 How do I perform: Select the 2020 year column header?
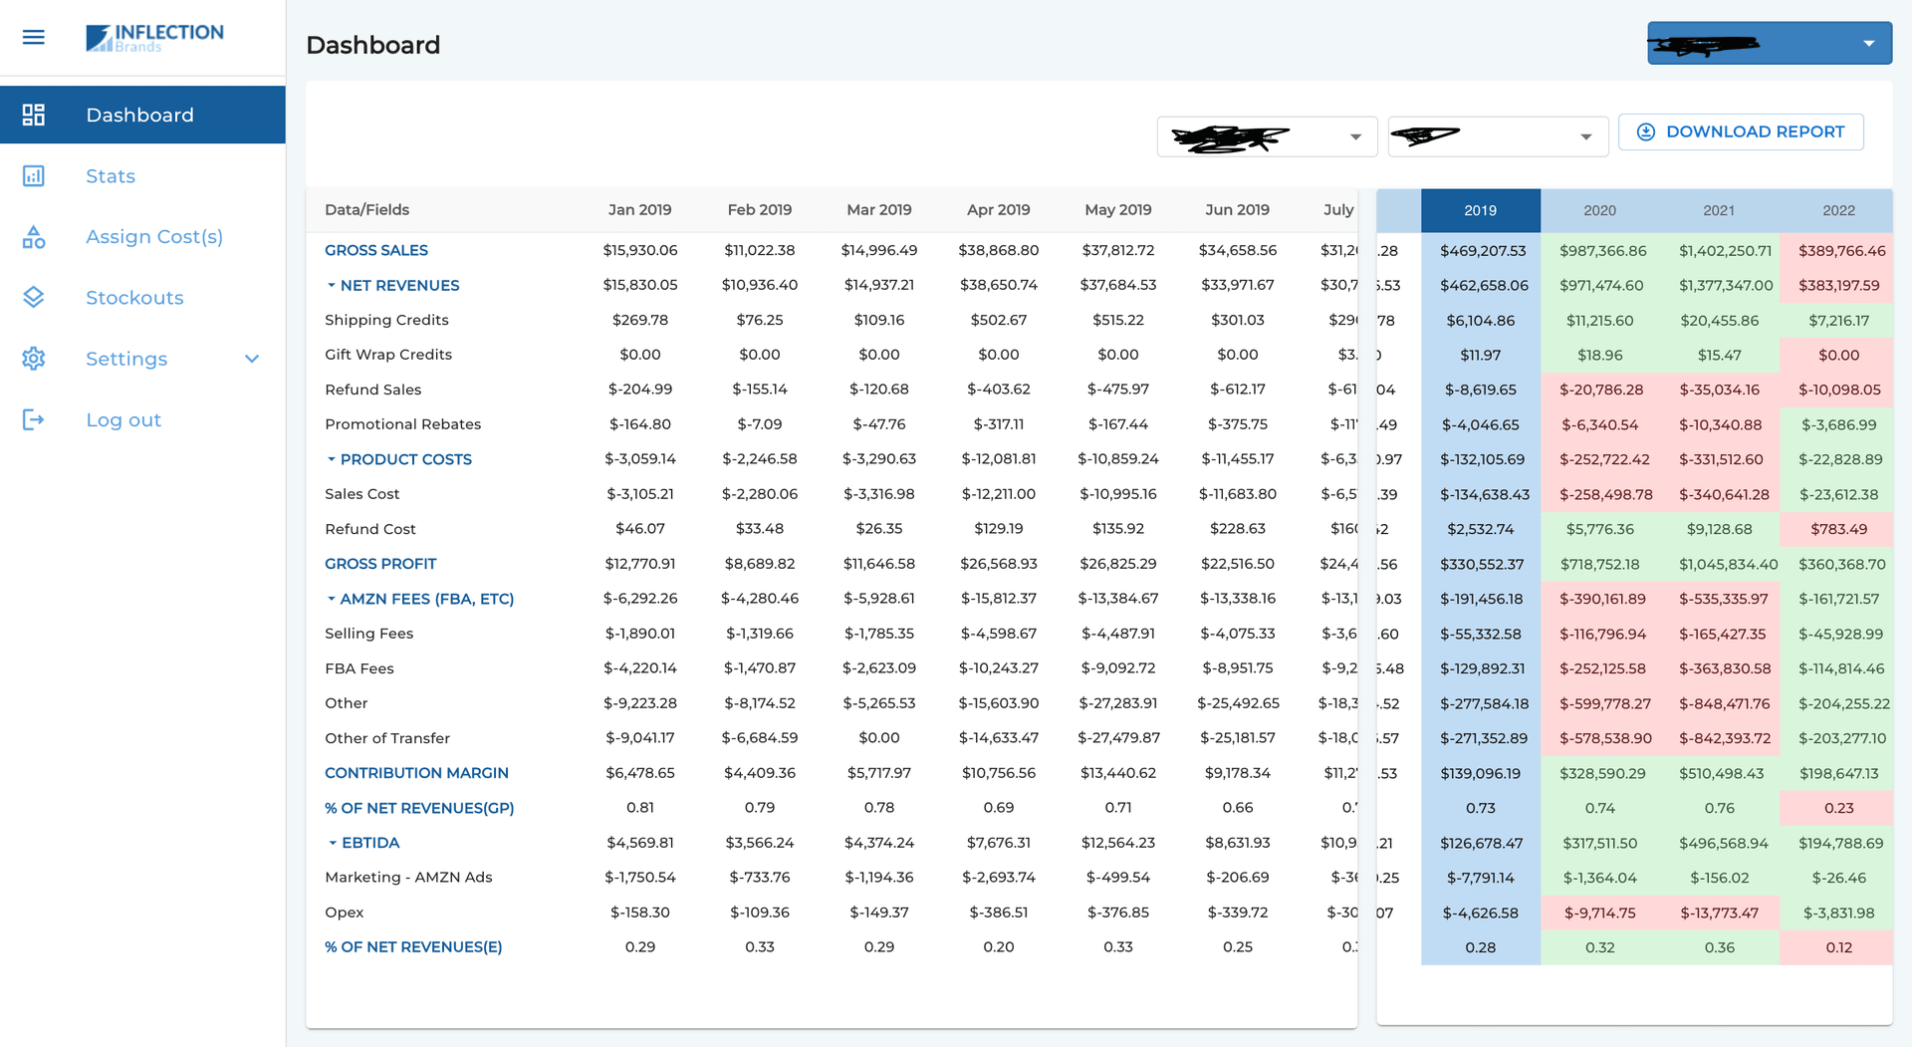[x=1600, y=210]
